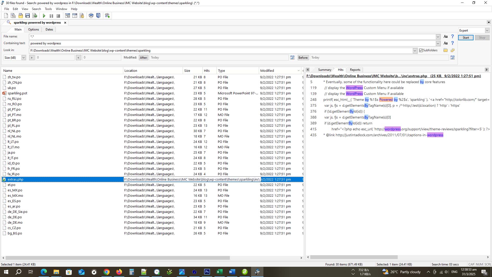The width and height of the screenshot is (492, 277).
Task: Open the Search menu
Action: (36, 9)
